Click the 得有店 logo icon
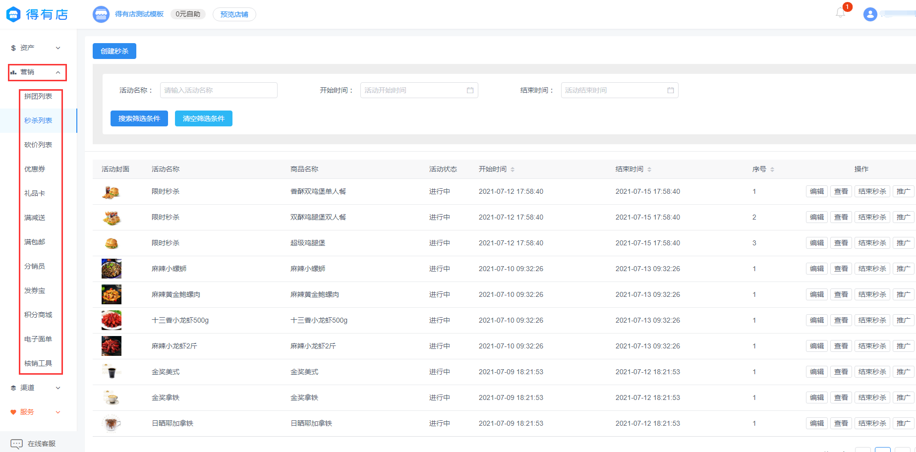 click(x=13, y=14)
